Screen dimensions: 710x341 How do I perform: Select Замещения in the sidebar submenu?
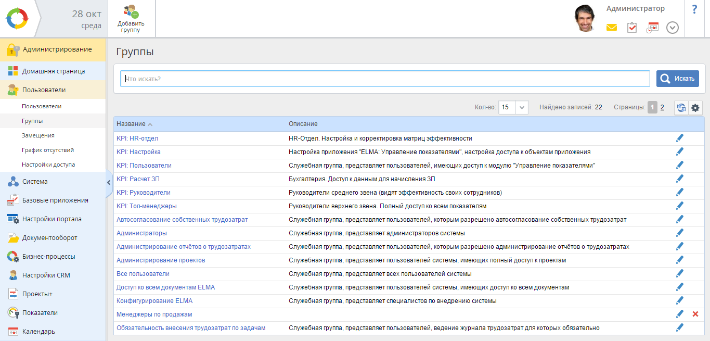(38, 135)
